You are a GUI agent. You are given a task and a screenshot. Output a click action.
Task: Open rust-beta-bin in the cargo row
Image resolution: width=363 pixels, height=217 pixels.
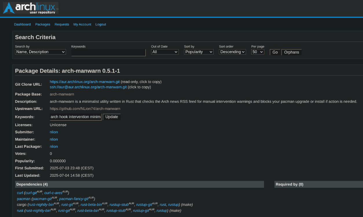coord(91,205)
